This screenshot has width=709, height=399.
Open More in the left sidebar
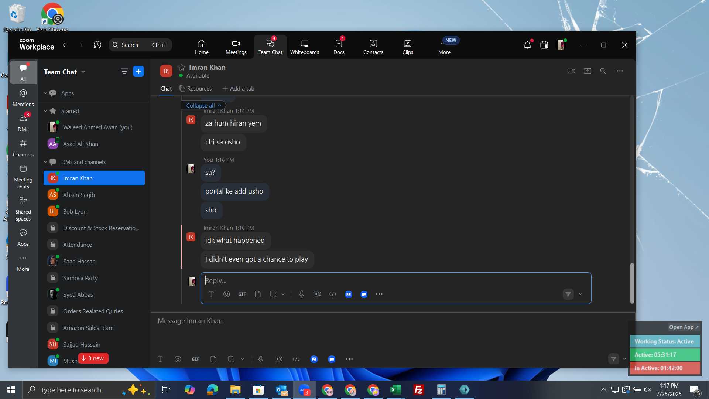[x=23, y=263]
